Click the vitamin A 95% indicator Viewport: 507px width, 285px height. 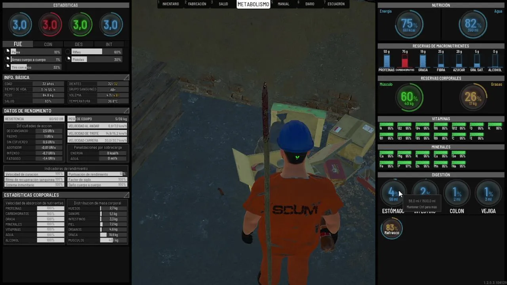click(386, 127)
